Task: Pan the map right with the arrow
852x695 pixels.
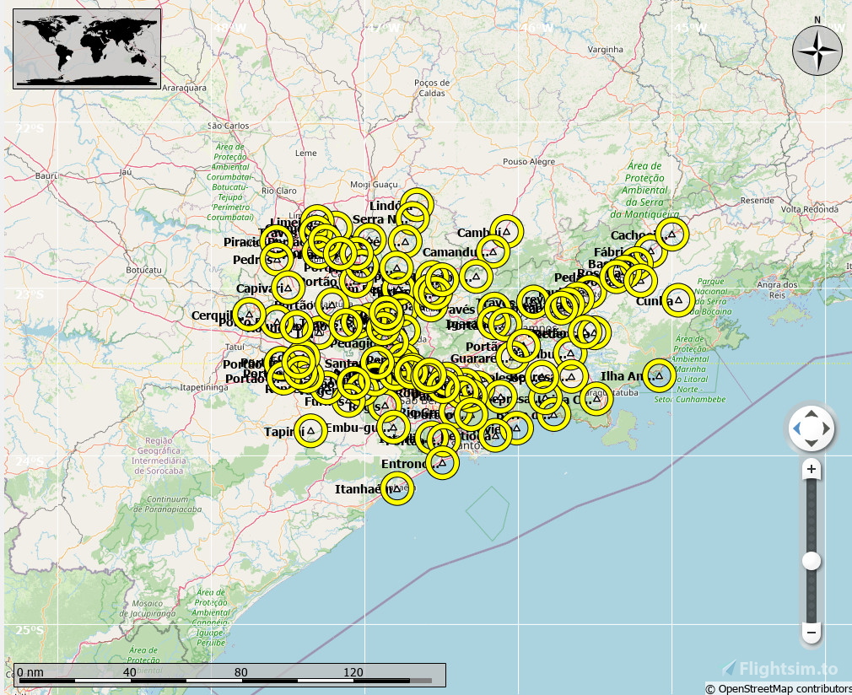Action: (x=826, y=430)
